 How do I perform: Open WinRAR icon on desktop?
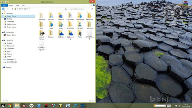point(185,3)
